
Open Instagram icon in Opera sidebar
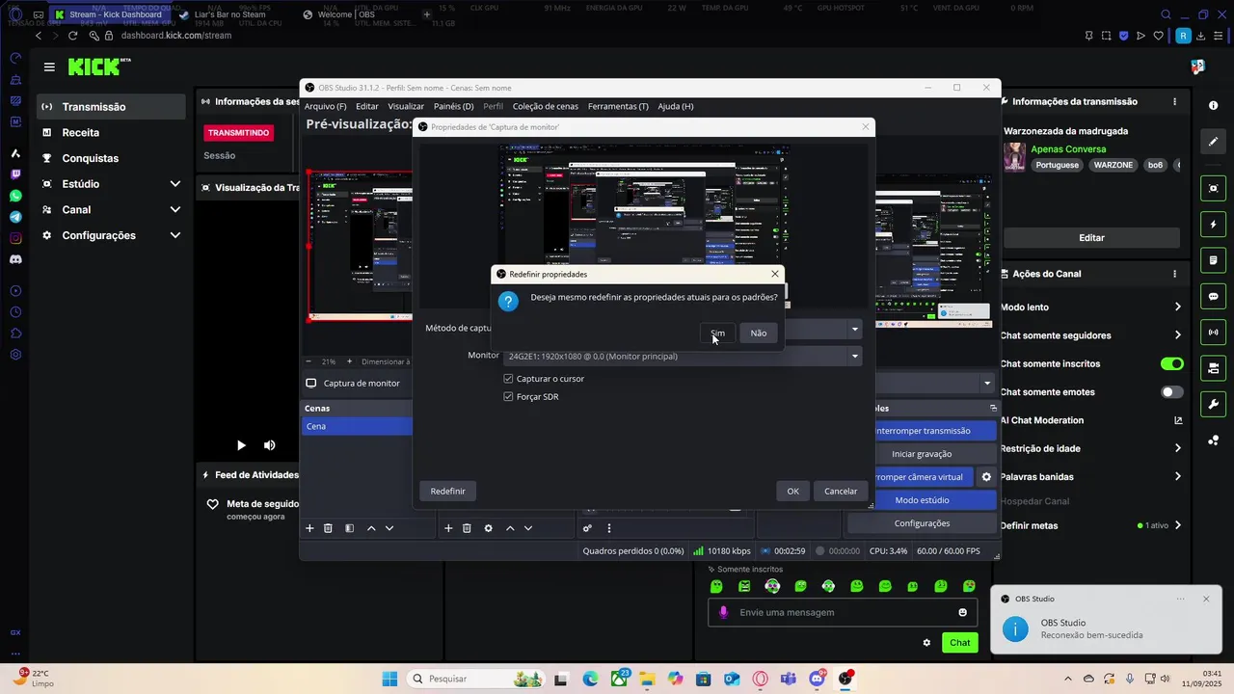click(15, 238)
